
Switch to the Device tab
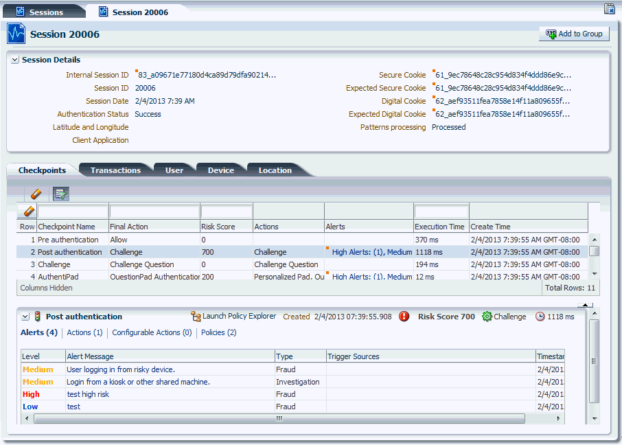point(221,170)
